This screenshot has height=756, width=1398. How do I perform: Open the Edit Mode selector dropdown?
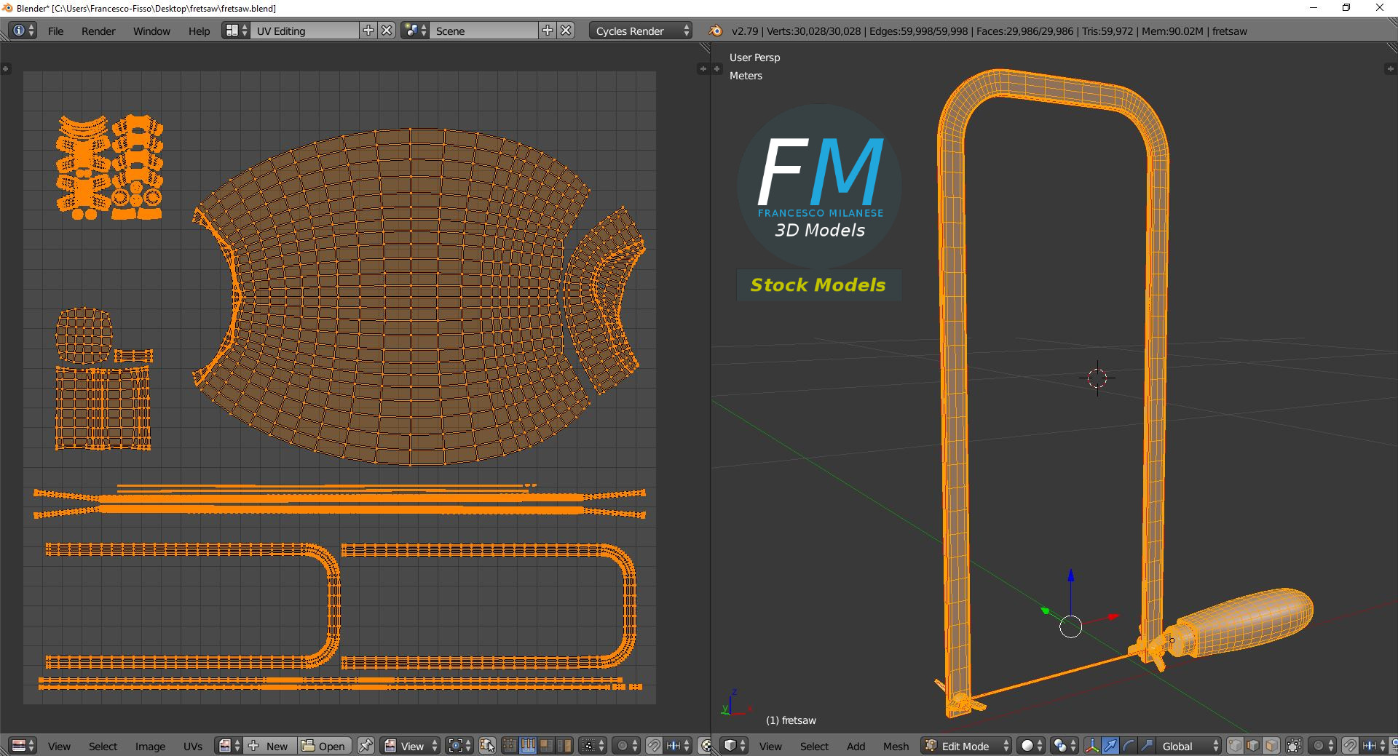coord(966,746)
